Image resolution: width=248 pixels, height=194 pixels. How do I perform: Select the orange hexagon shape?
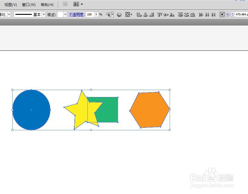[150, 110]
